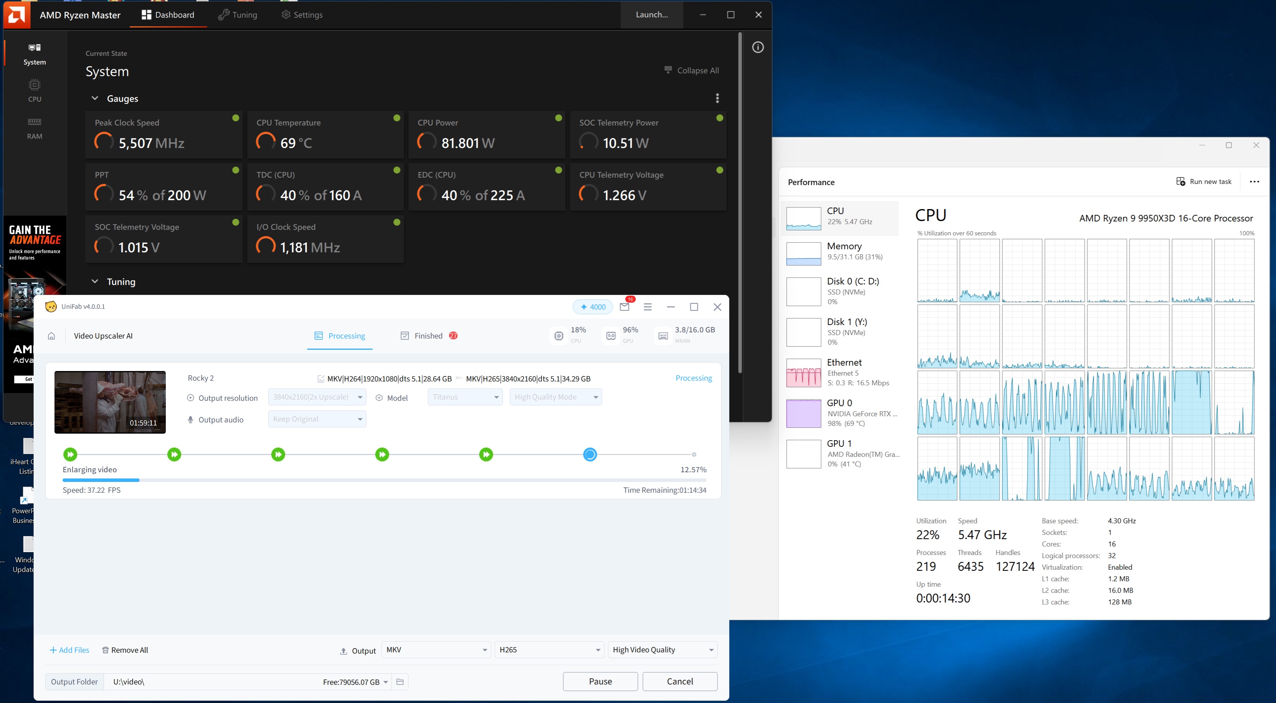Open UniFab mail notifications icon
Screen dimensions: 1276x703
(x=624, y=306)
